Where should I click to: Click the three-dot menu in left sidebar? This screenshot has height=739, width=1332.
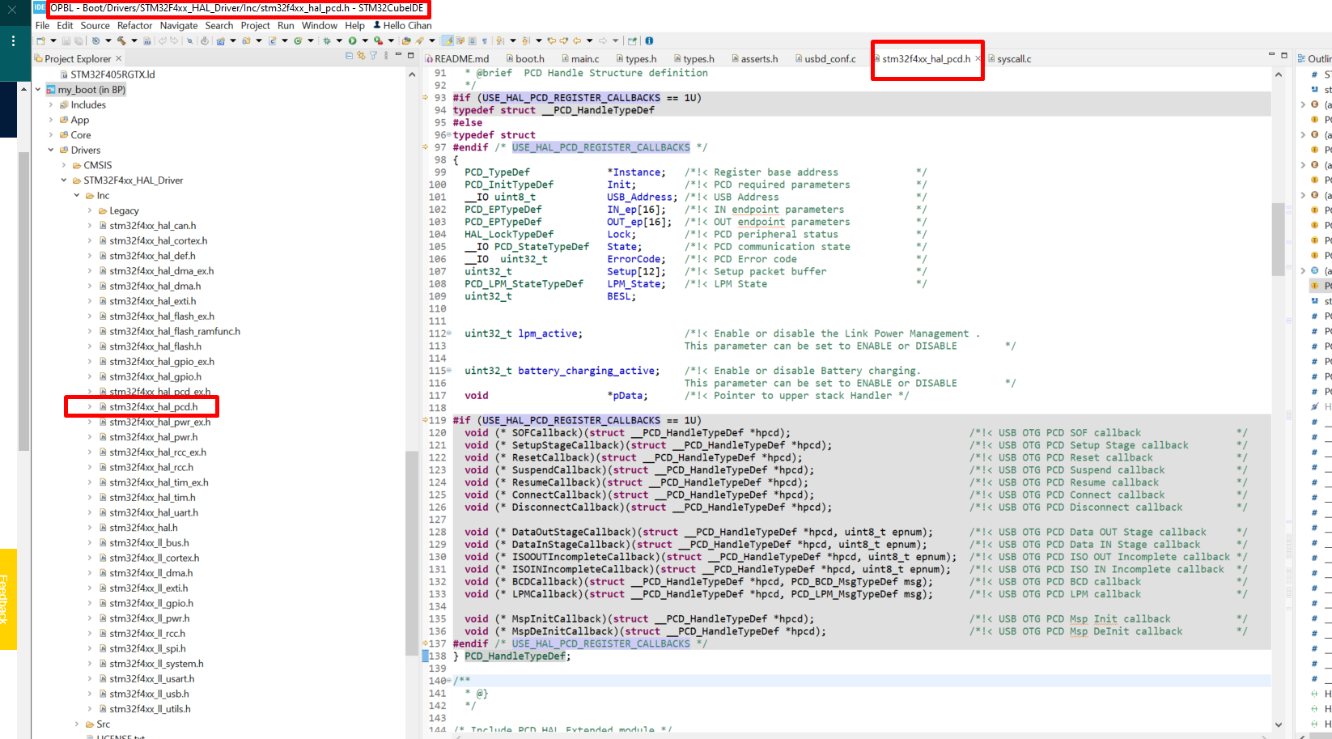click(x=13, y=40)
